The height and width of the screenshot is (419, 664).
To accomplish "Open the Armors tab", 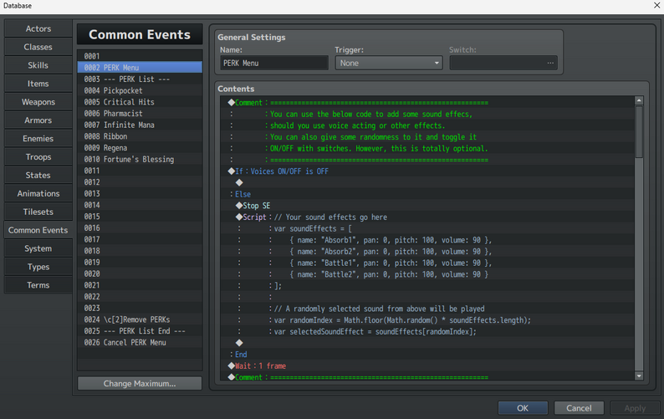I will tap(38, 120).
